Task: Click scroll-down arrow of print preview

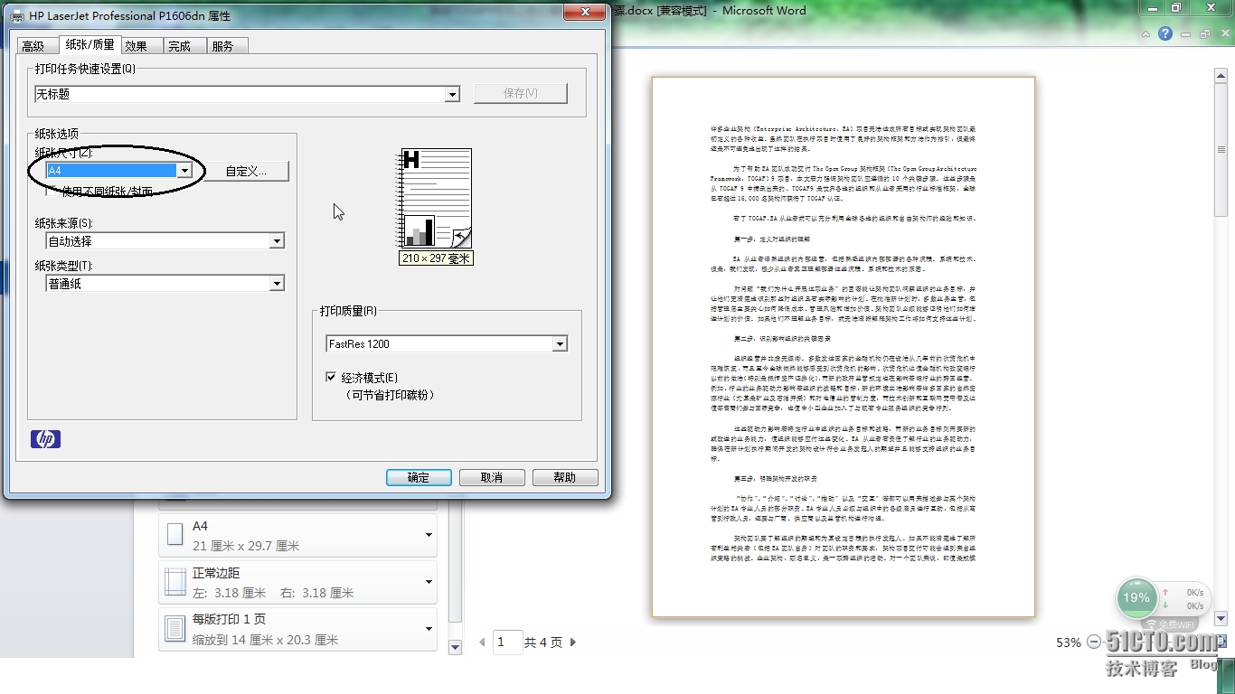Action: coord(1221,619)
